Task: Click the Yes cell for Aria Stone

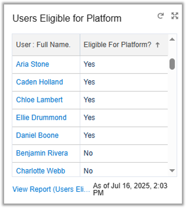Action: (x=124, y=65)
